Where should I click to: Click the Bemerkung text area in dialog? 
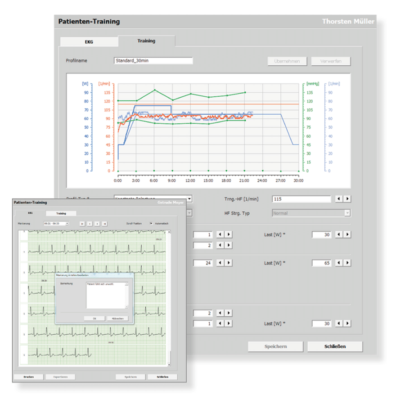pos(106,295)
